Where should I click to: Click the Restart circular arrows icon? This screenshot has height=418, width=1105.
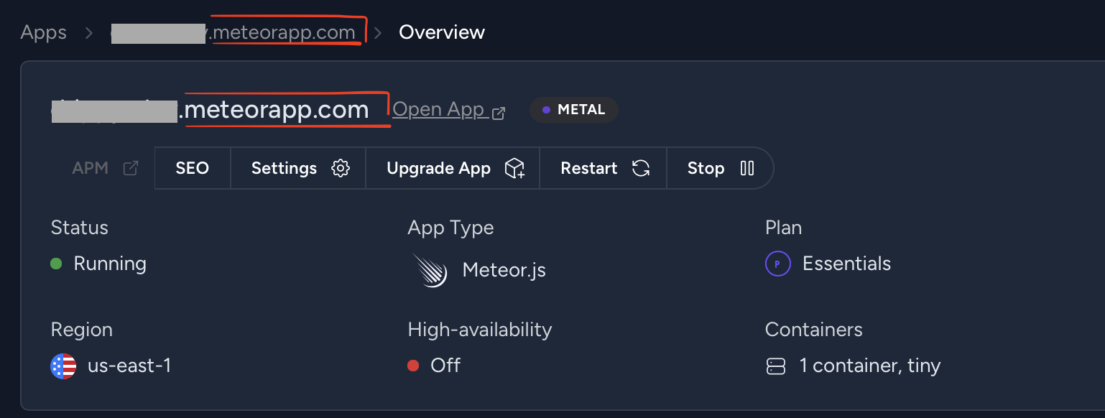641,168
